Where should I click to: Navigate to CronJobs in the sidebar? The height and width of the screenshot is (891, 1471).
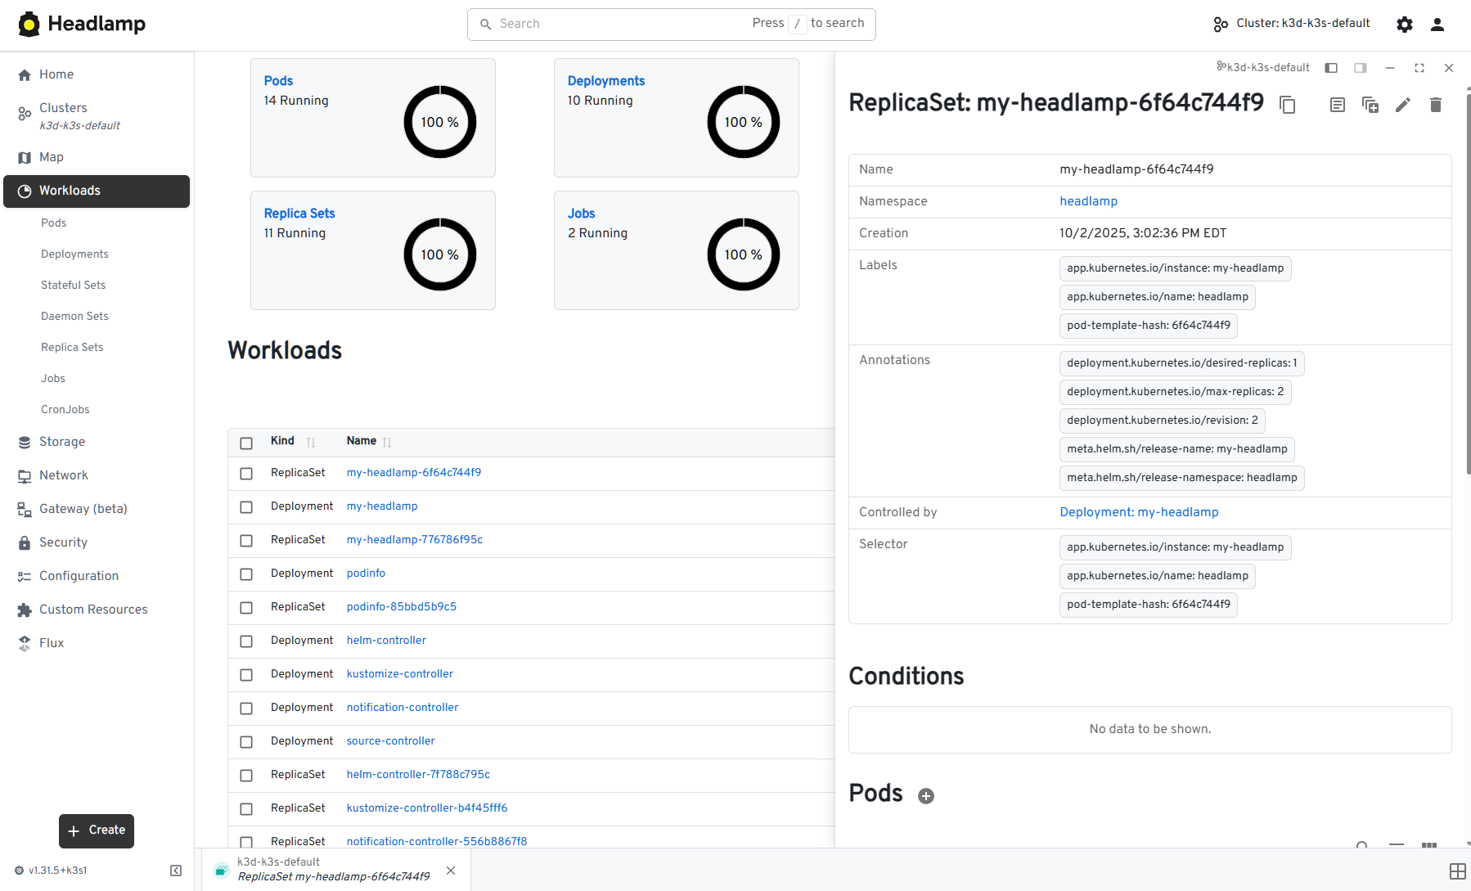(65, 409)
